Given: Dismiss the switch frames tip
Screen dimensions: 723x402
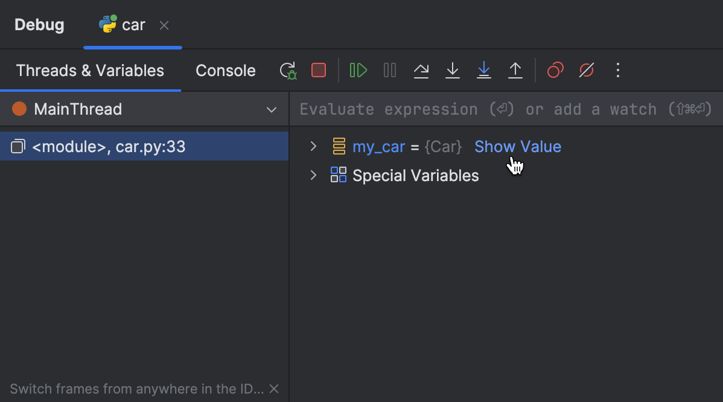Looking at the screenshot, I should pos(273,389).
